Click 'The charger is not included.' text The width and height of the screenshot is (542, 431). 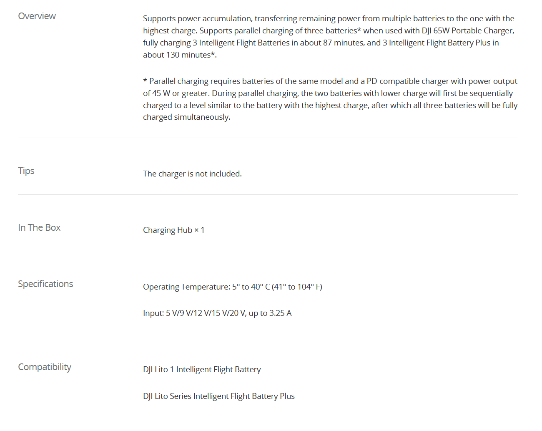[x=192, y=174]
